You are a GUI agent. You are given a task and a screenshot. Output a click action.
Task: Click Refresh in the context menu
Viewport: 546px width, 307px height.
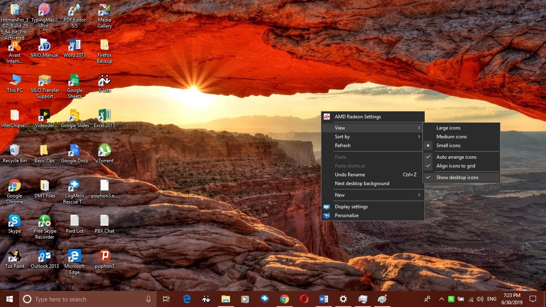click(x=343, y=146)
